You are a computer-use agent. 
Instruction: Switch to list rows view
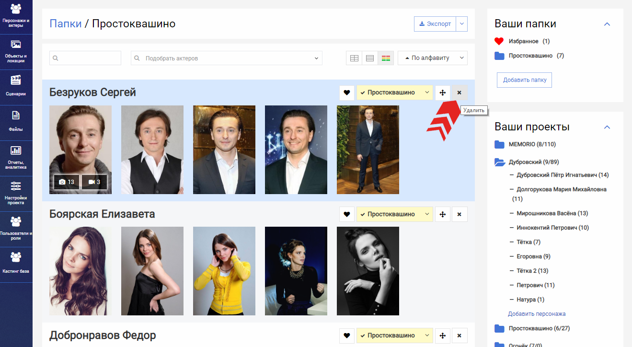pos(370,58)
